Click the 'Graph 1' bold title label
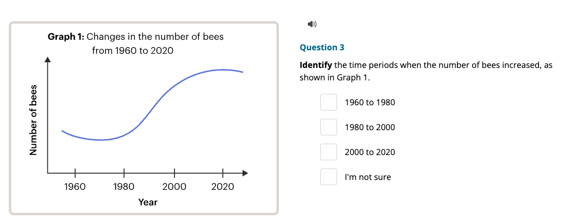Viewport: 579px width, 223px height. pos(66,37)
